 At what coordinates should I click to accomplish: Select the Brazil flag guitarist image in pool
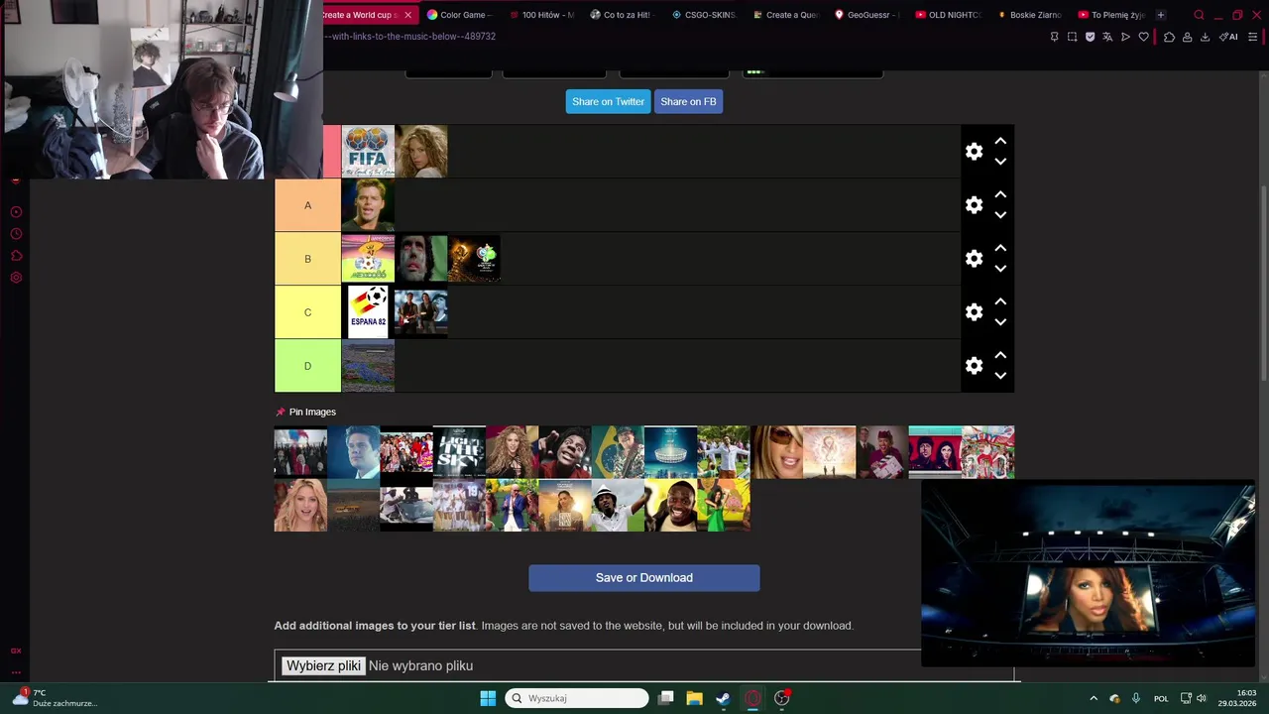tap(618, 452)
